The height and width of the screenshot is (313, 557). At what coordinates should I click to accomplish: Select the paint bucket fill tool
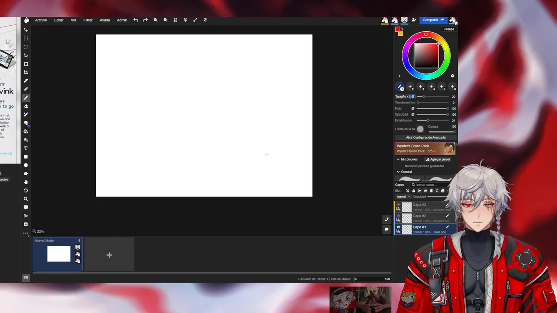26,131
